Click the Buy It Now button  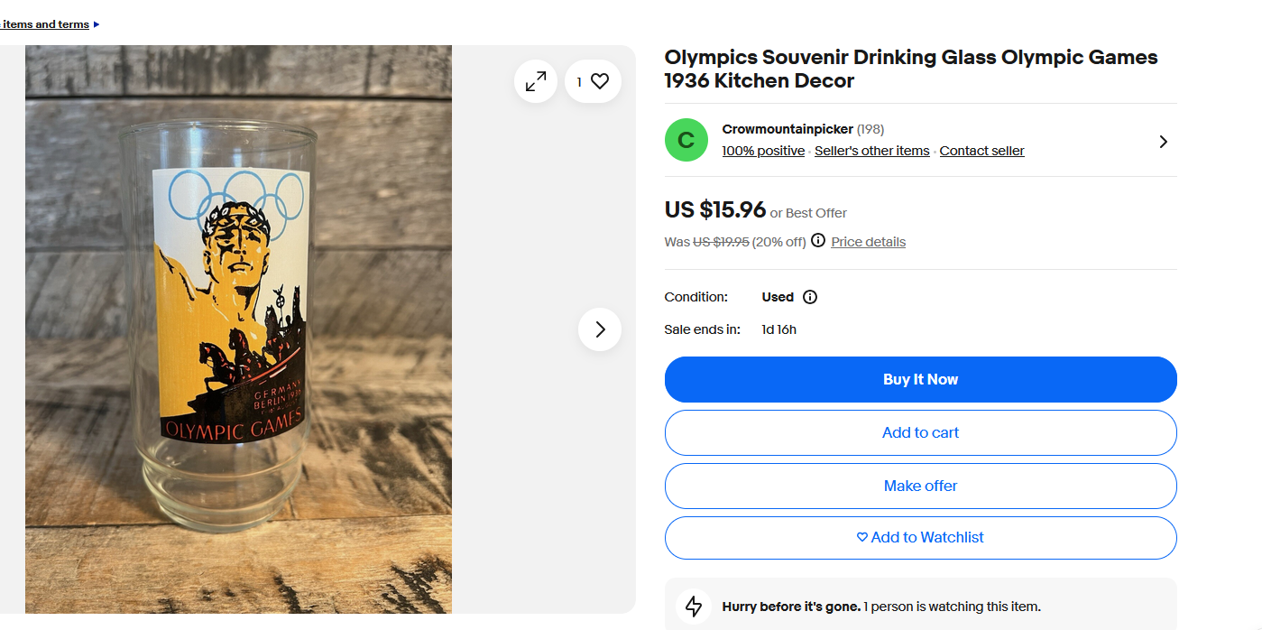point(920,379)
